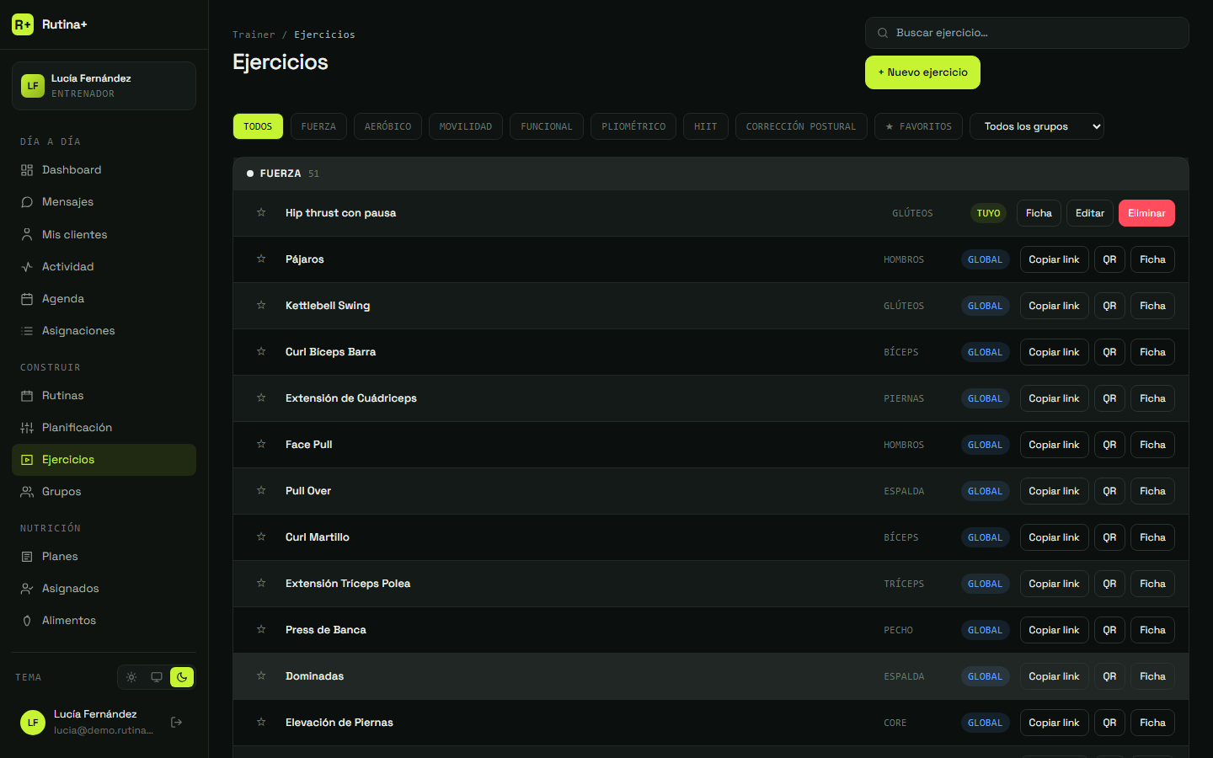Open Asignados under Nutrición
This screenshot has width=1213, height=758.
pyautogui.click(x=104, y=589)
